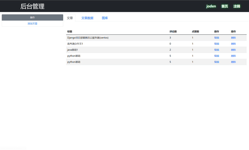Image resolution: width=249 pixels, height=150 pixels.
Task: Click 操作 column header above 编辑 links
Action: click(216, 31)
